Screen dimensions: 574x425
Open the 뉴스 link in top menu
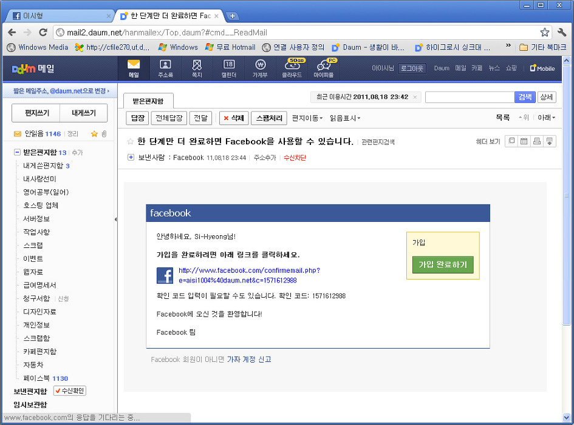(494, 69)
